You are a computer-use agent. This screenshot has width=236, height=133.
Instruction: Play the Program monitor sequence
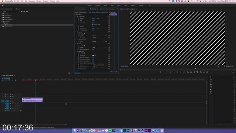point(177,72)
